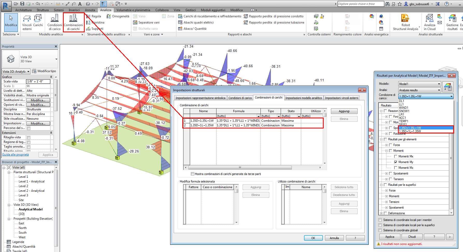Click the Guida alle proprietà link
Image resolution: width=463 pixels, height=252 pixels.
point(16,155)
